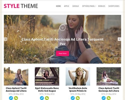Expand the Options Panel menu
The image size is (125, 100).
[89, 6]
